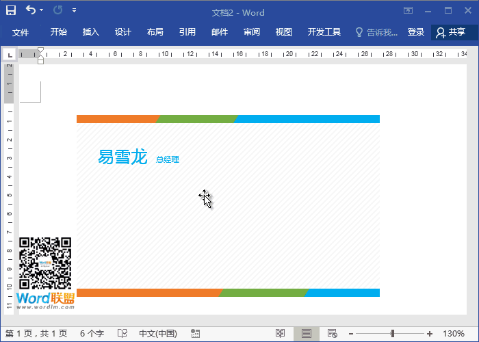Click the first line indent marker
Image resolution: width=479 pixels, height=342 pixels.
(40, 50)
